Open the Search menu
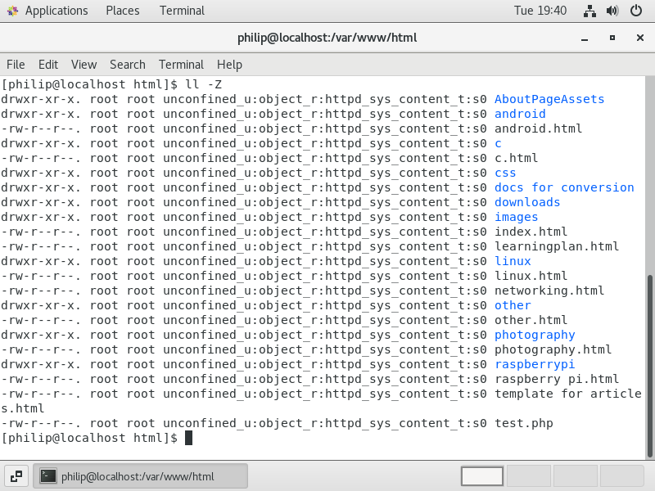Screen dimensions: 655x491 pyautogui.click(x=128, y=65)
